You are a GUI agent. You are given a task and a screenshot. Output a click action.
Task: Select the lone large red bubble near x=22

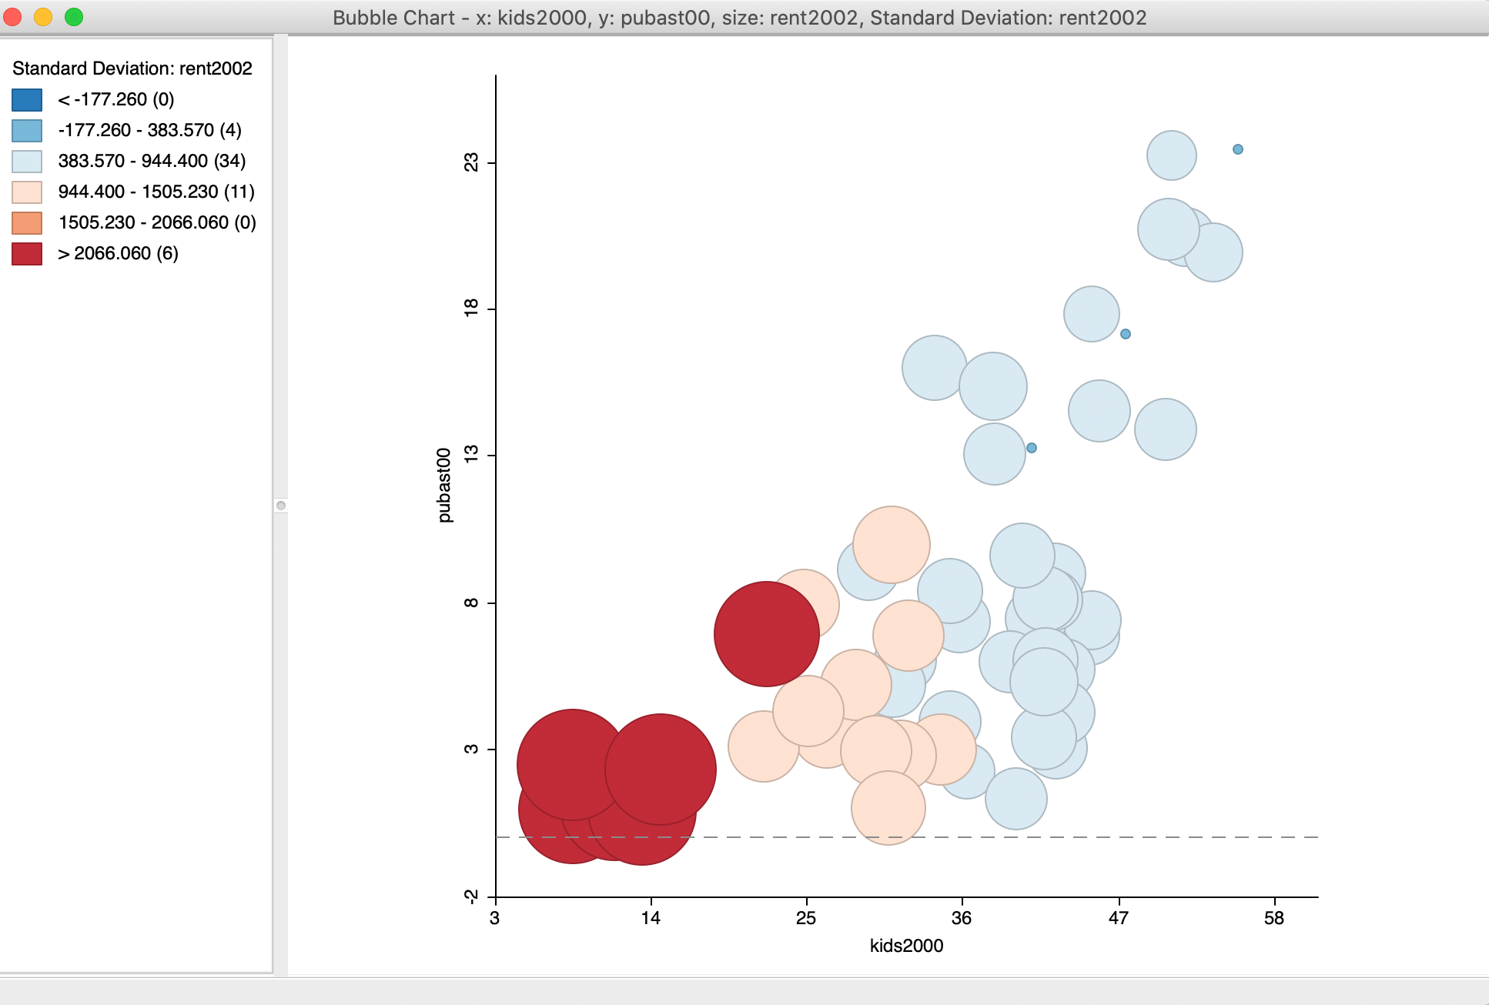click(x=766, y=634)
